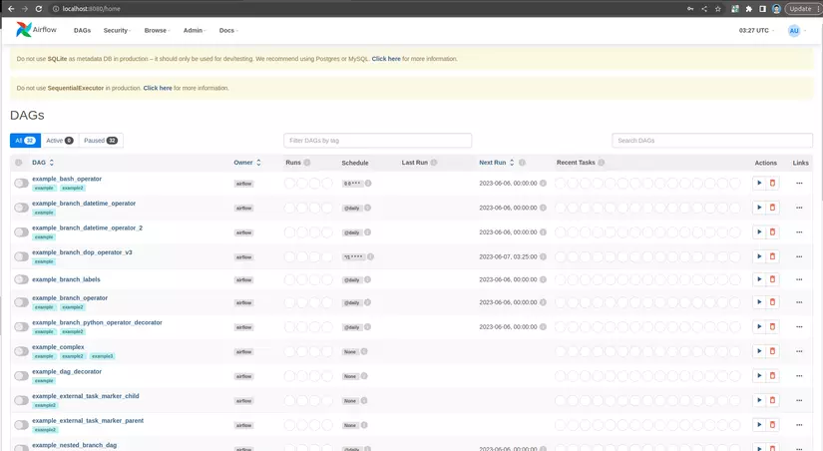The width and height of the screenshot is (823, 451).
Task: Bookmark this page with star icon
Action: click(718, 9)
